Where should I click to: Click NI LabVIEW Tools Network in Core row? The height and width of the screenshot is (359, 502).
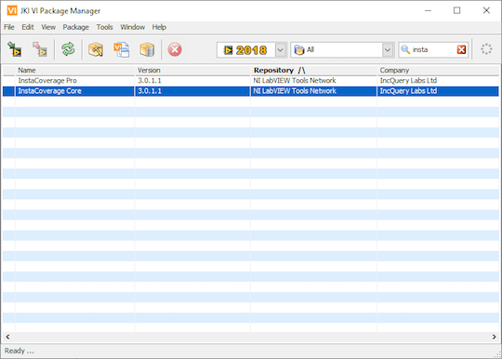point(295,91)
